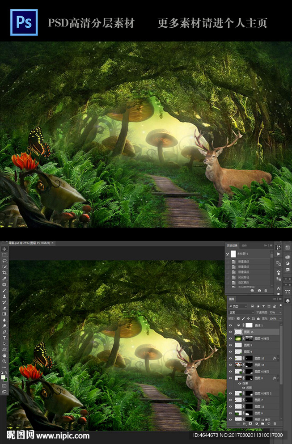
Task: Select the Type tool
Action: (4, 338)
